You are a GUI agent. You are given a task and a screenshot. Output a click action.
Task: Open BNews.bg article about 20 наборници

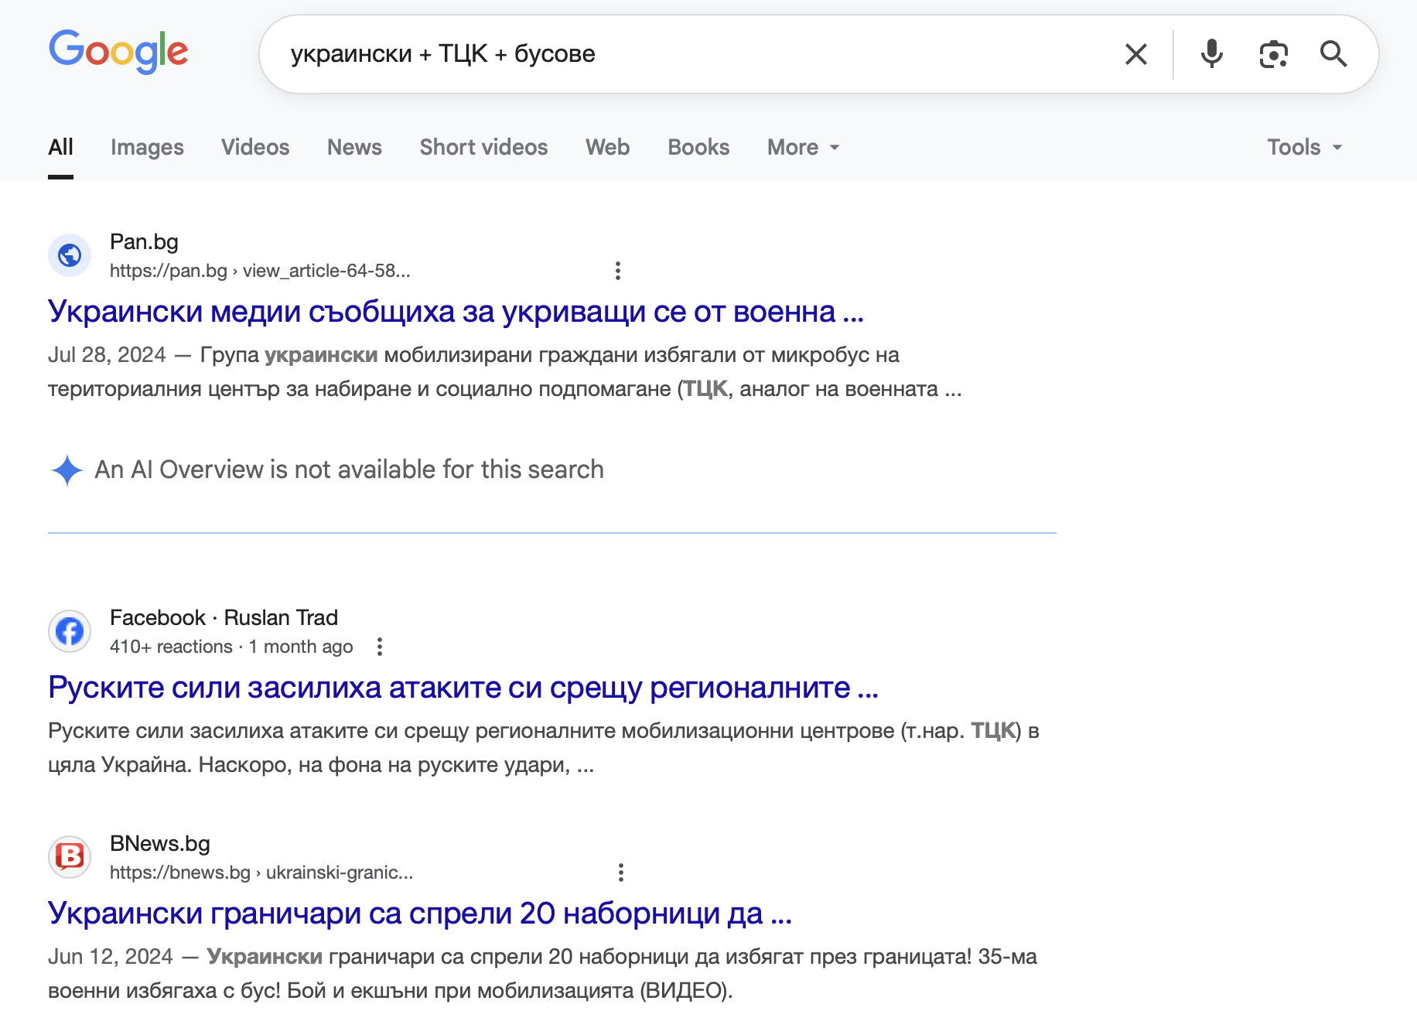419,914
